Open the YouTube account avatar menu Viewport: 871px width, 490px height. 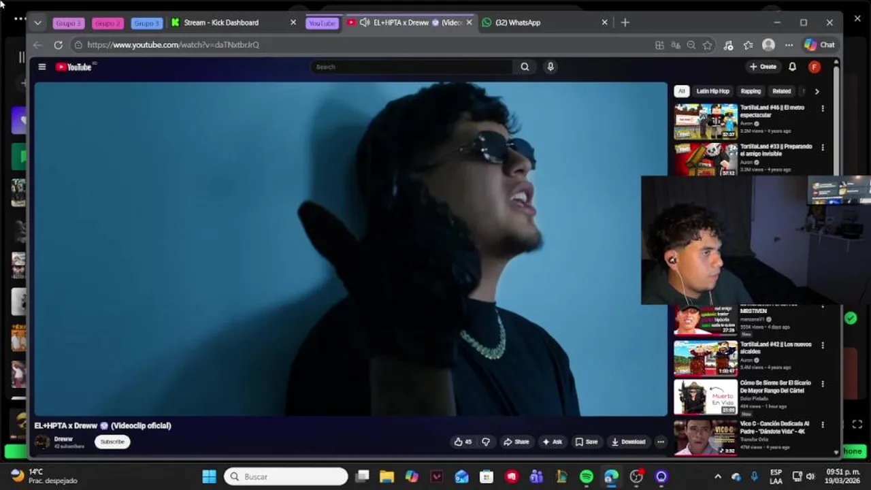click(814, 67)
